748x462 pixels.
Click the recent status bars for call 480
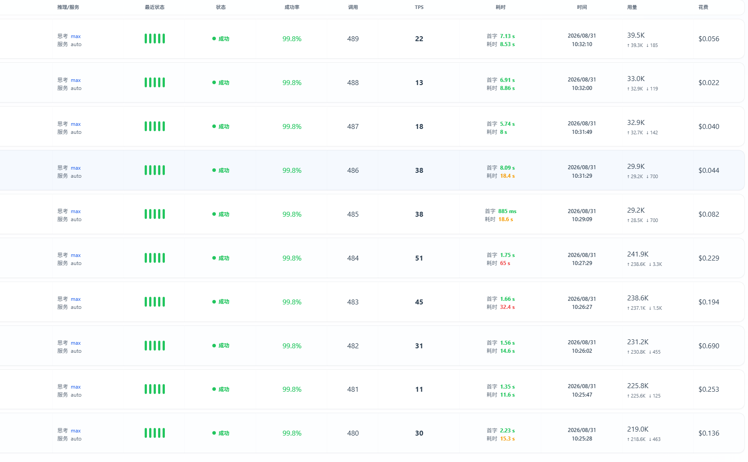(x=155, y=433)
